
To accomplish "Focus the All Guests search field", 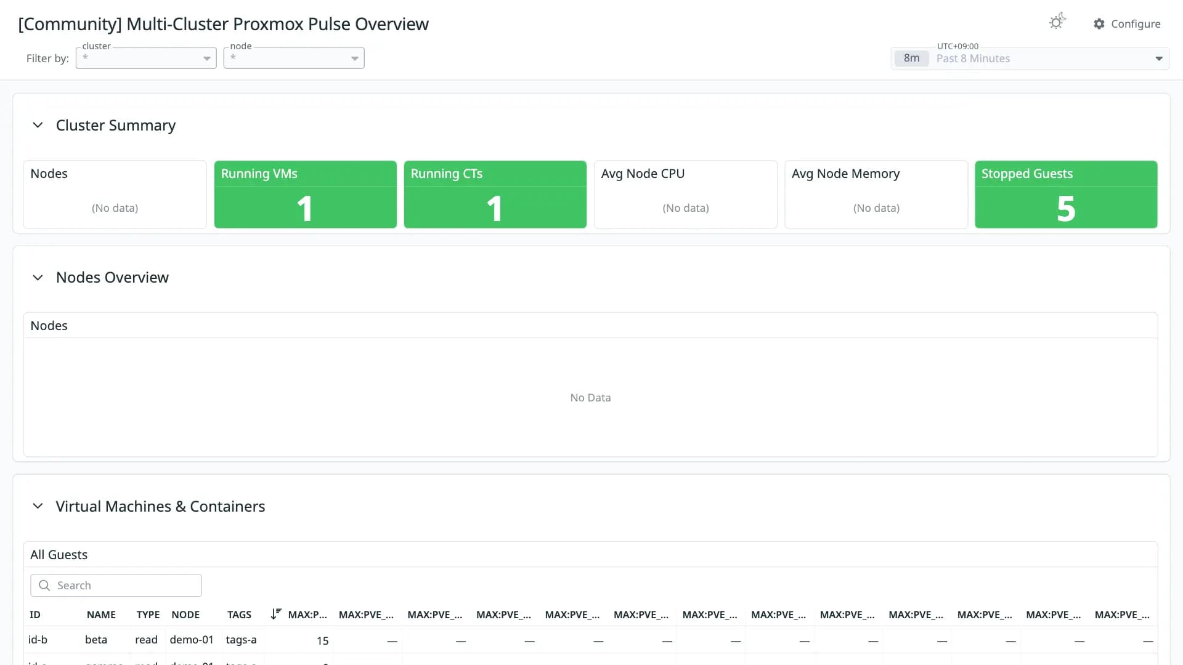I will pyautogui.click(x=116, y=586).
